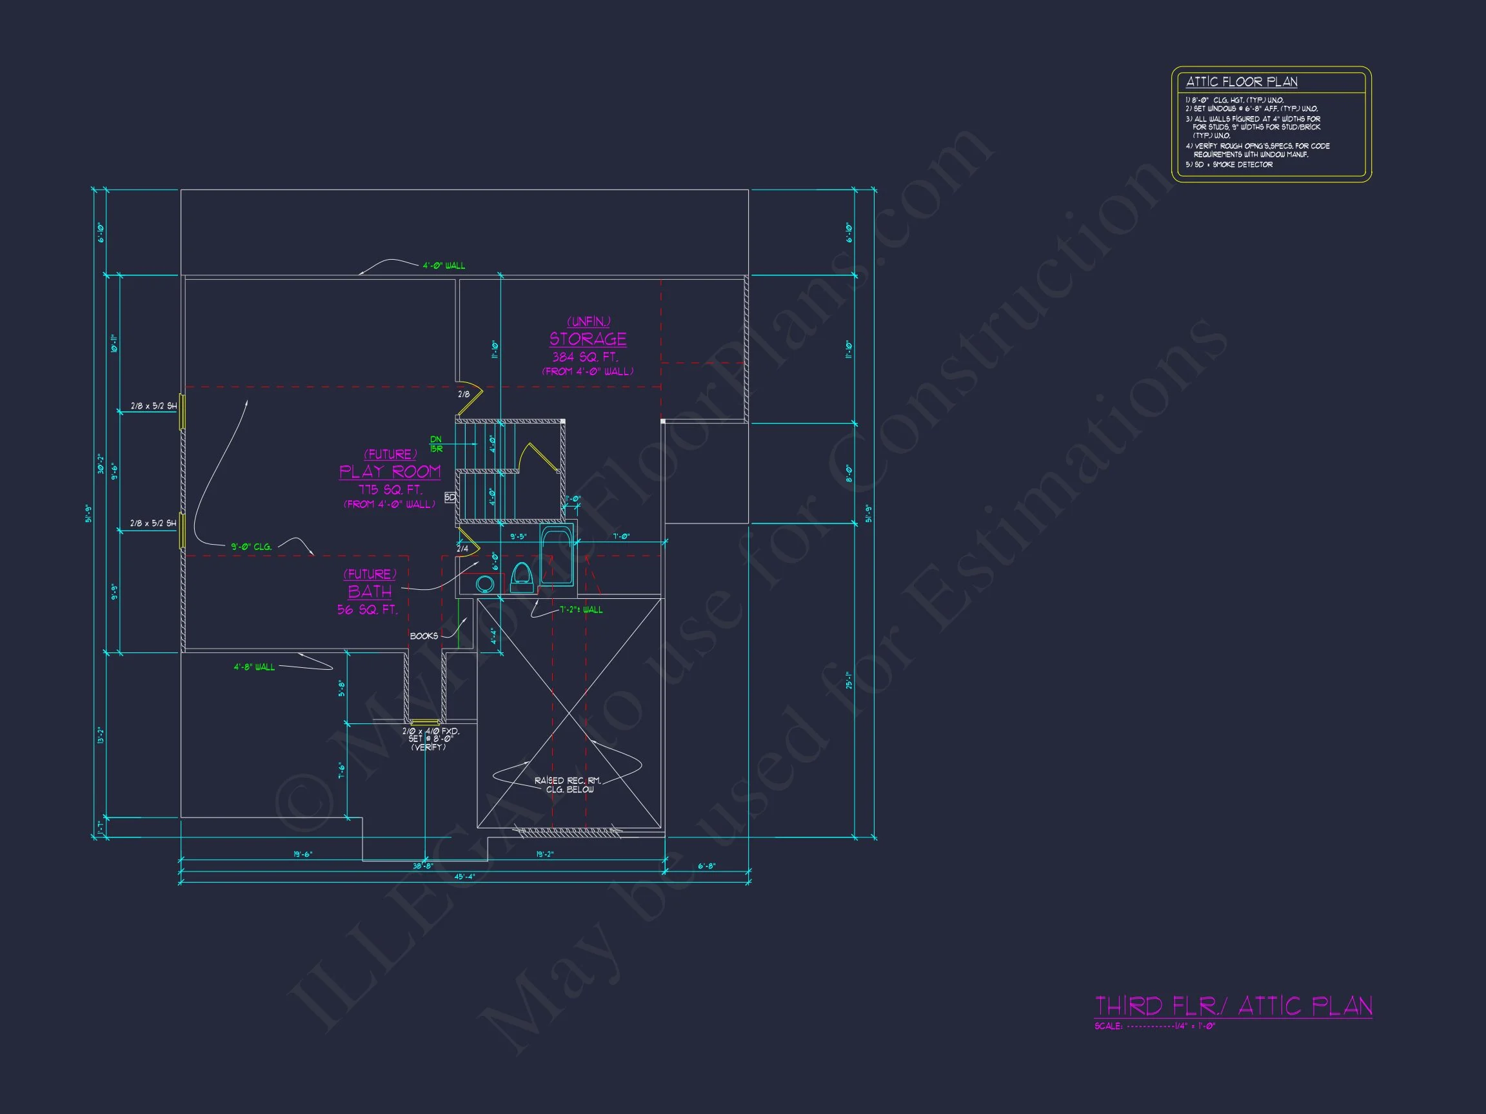Click the bathtub symbol
1486x1114 pixels.
[557, 555]
